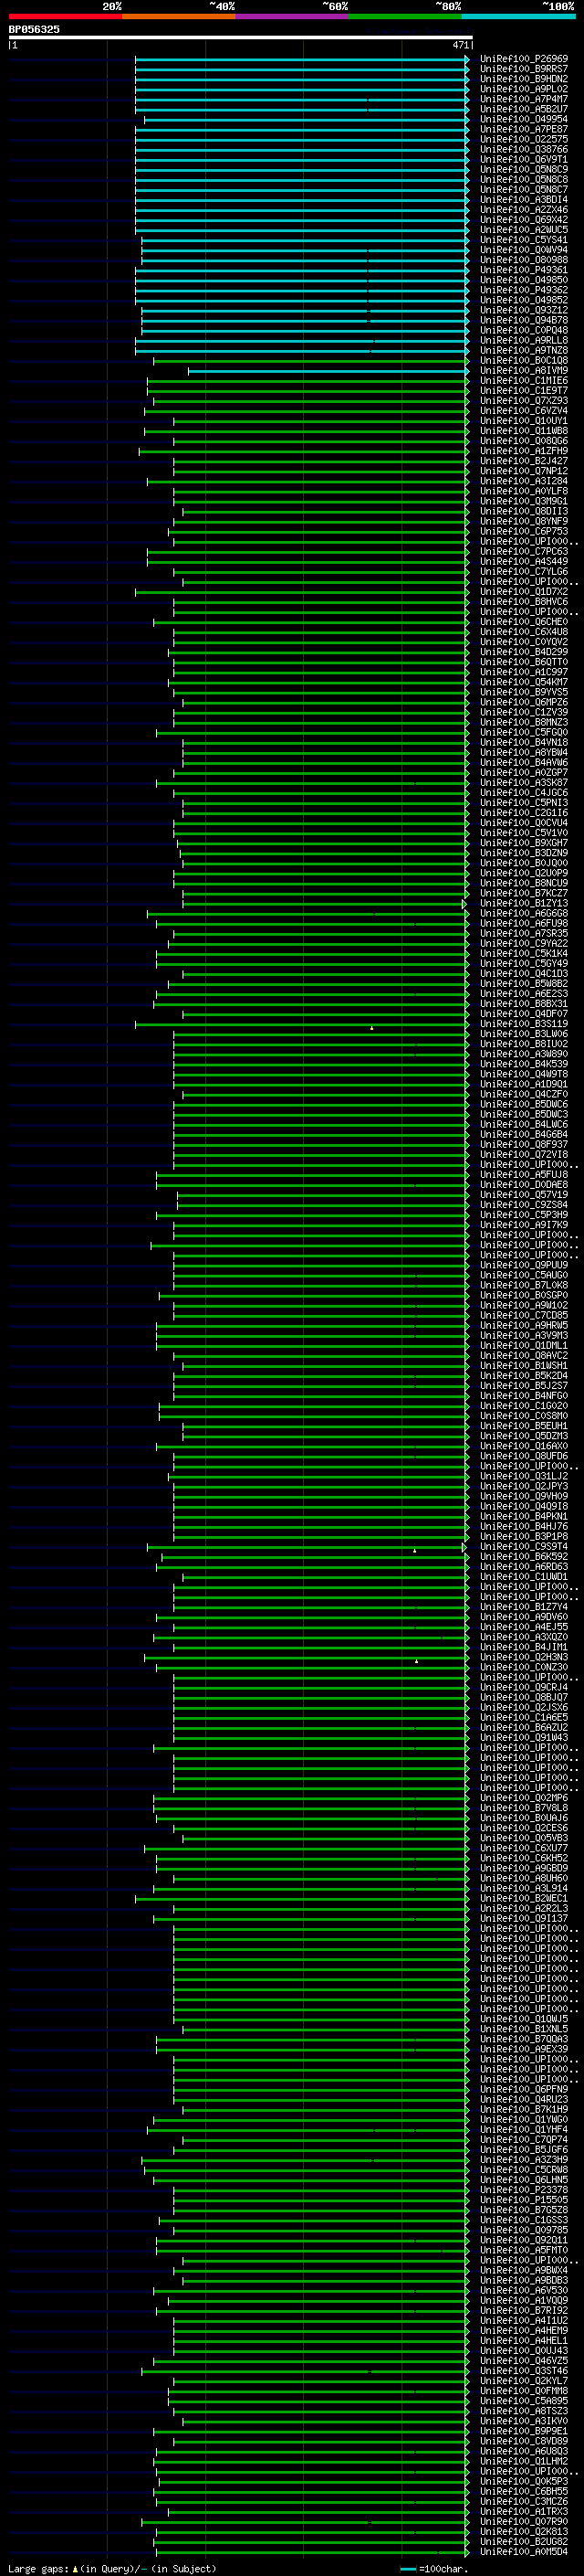Select the UniRef100_A0YLF8 entry
Image resolution: width=584 pixels, height=2576 pixels.
523,491
